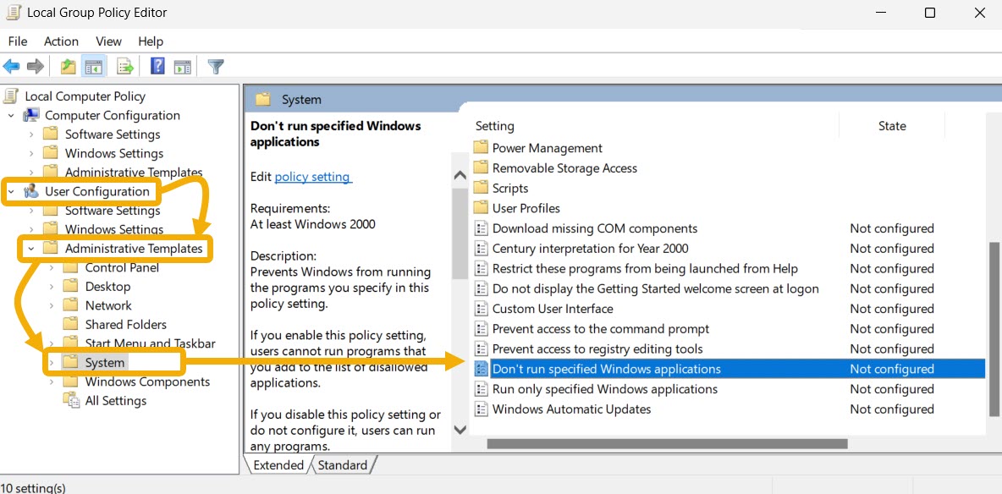Screen dimensions: 1002x494
Task: Click the Forward navigation arrow
Action: (x=34, y=66)
